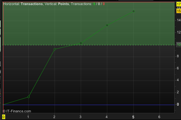
Task: Click the horizontal axis label 4
Action: 107,117
